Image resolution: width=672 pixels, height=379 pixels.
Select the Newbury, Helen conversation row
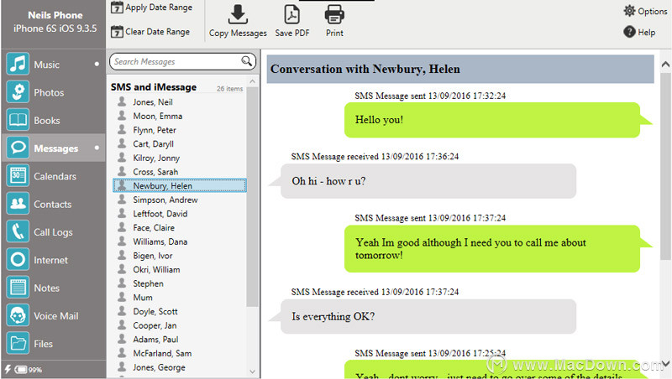tap(180, 185)
